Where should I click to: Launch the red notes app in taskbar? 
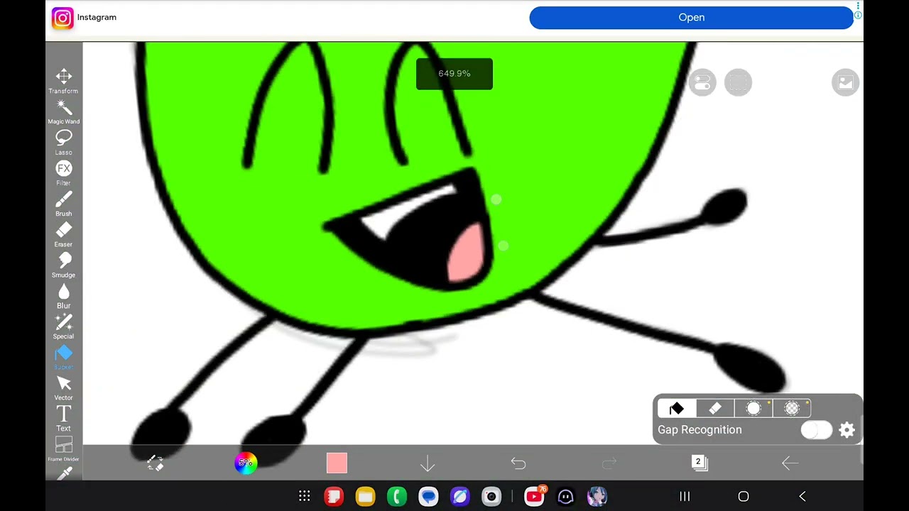334,496
